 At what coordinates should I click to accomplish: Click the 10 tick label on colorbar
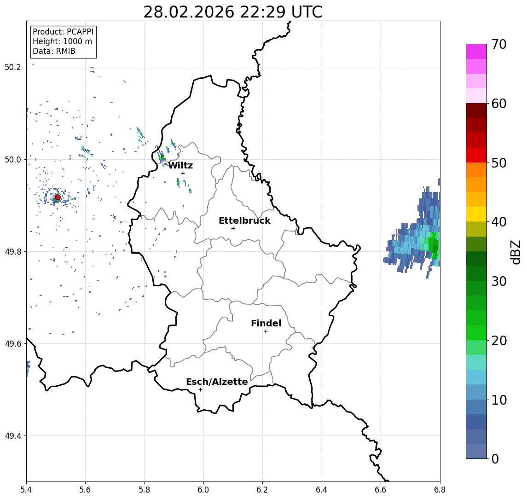(x=499, y=400)
